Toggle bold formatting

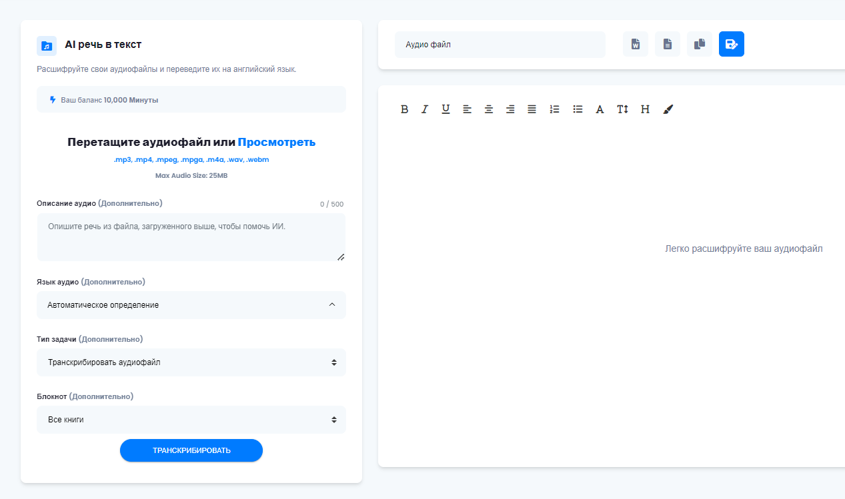404,109
